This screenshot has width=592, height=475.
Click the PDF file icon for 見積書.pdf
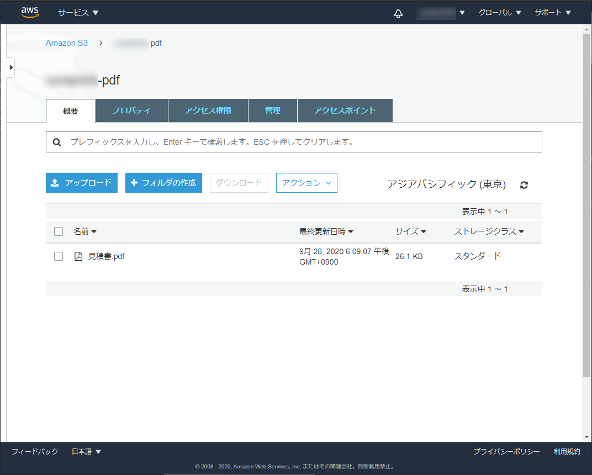click(x=78, y=256)
